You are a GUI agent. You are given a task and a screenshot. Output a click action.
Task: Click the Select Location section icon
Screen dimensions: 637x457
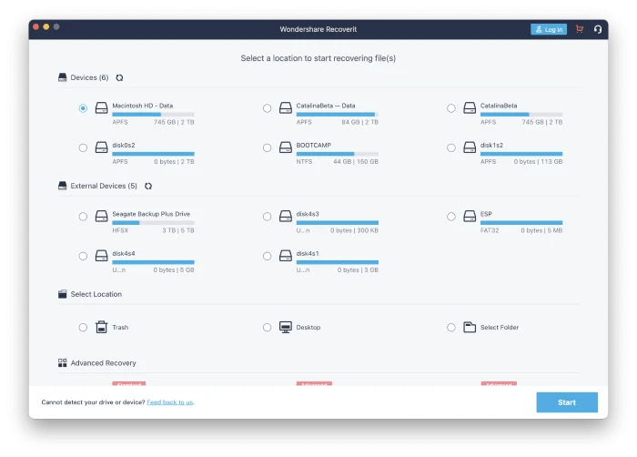pos(62,294)
